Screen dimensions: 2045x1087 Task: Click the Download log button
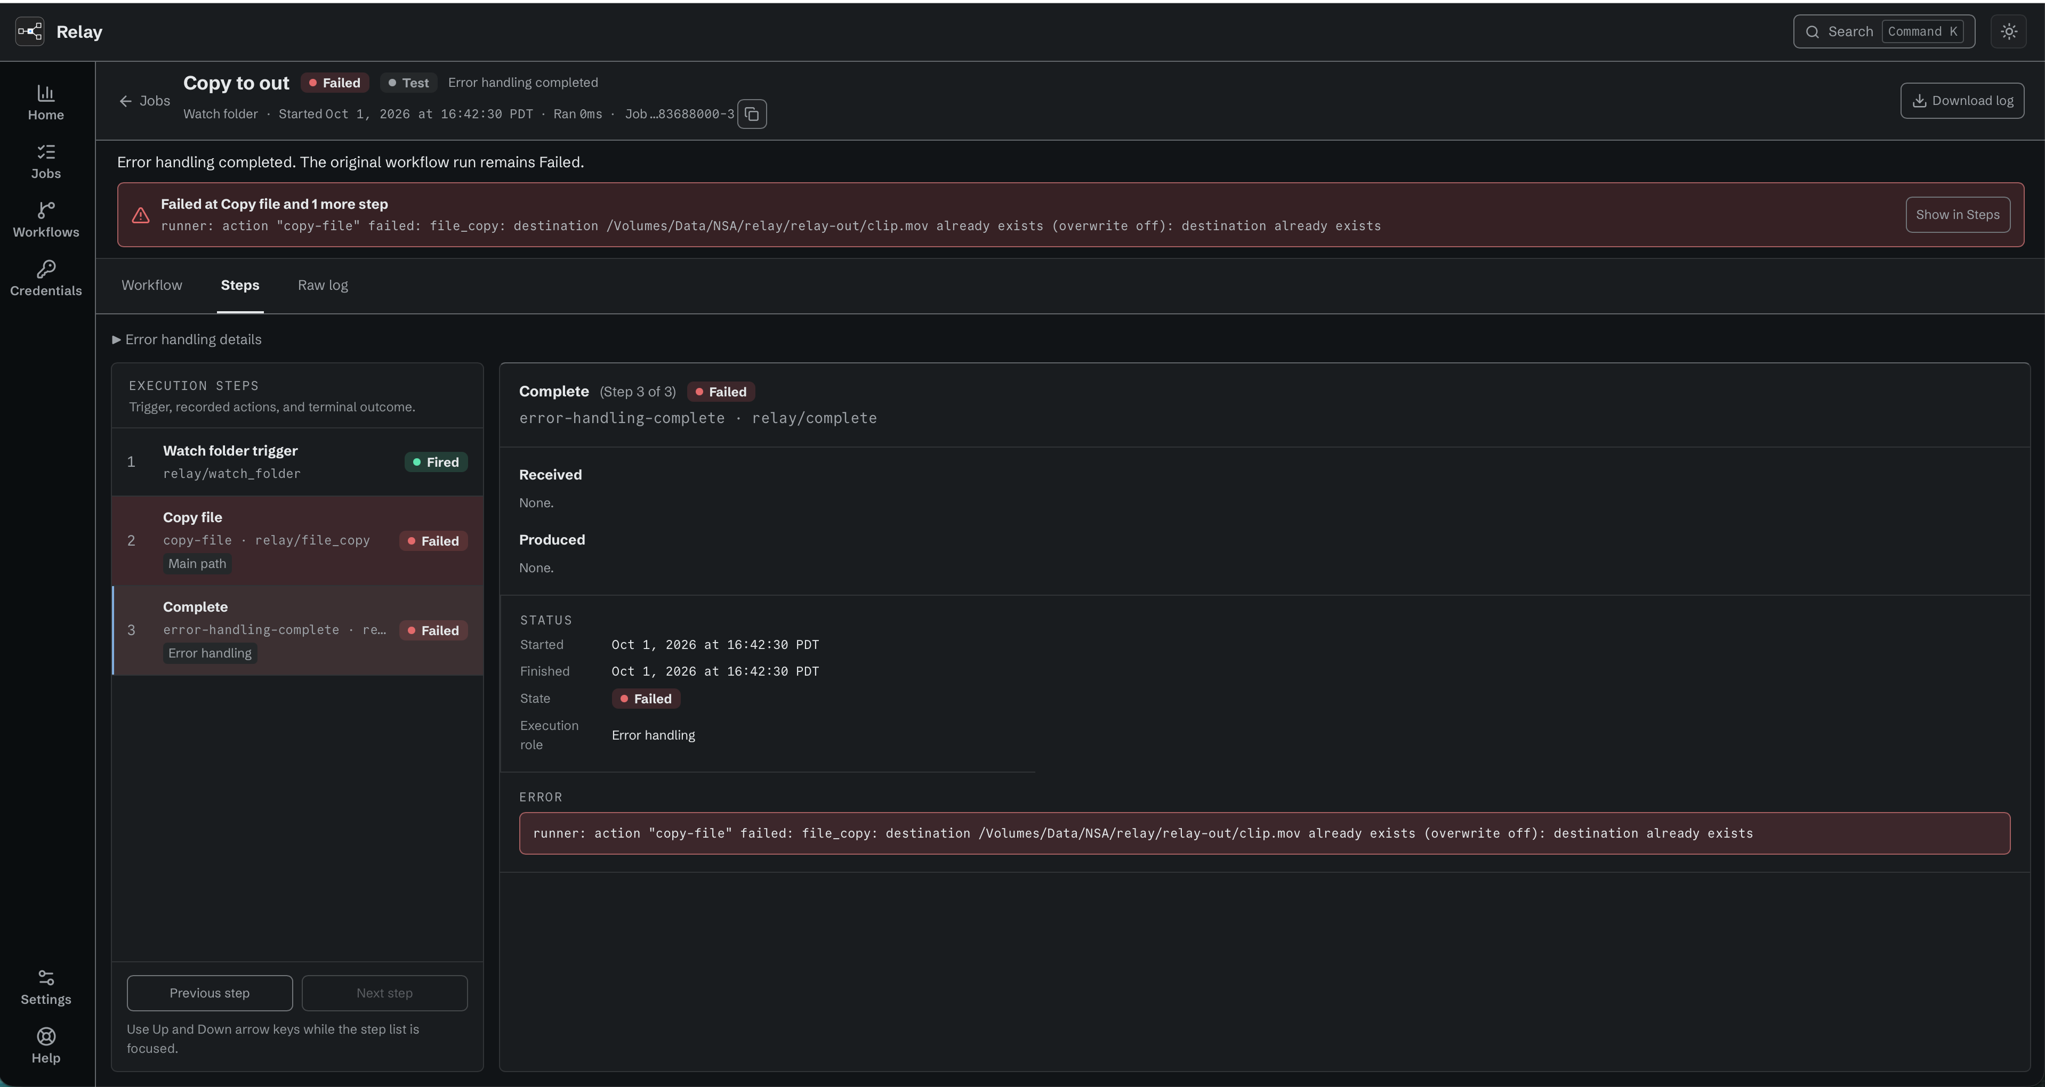coord(1962,101)
